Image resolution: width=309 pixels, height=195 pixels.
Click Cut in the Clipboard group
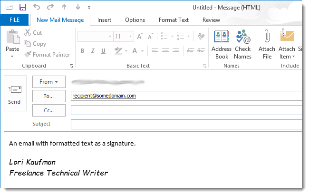(x=33, y=32)
